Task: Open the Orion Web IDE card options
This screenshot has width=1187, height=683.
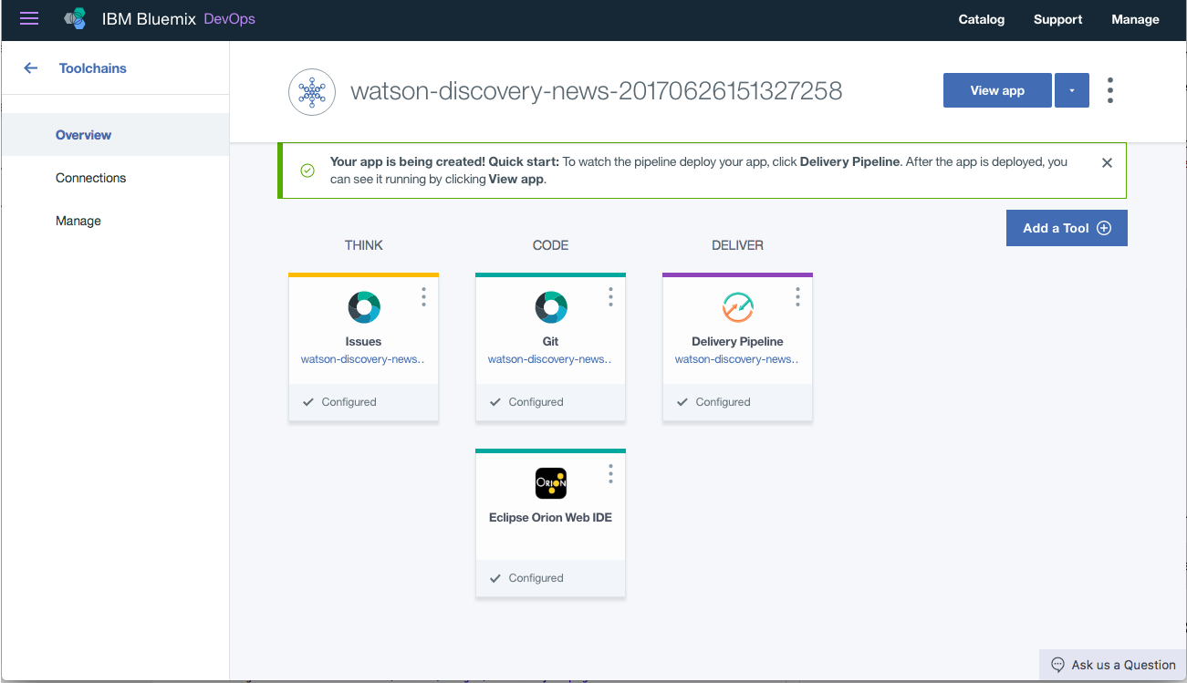Action: tap(610, 473)
